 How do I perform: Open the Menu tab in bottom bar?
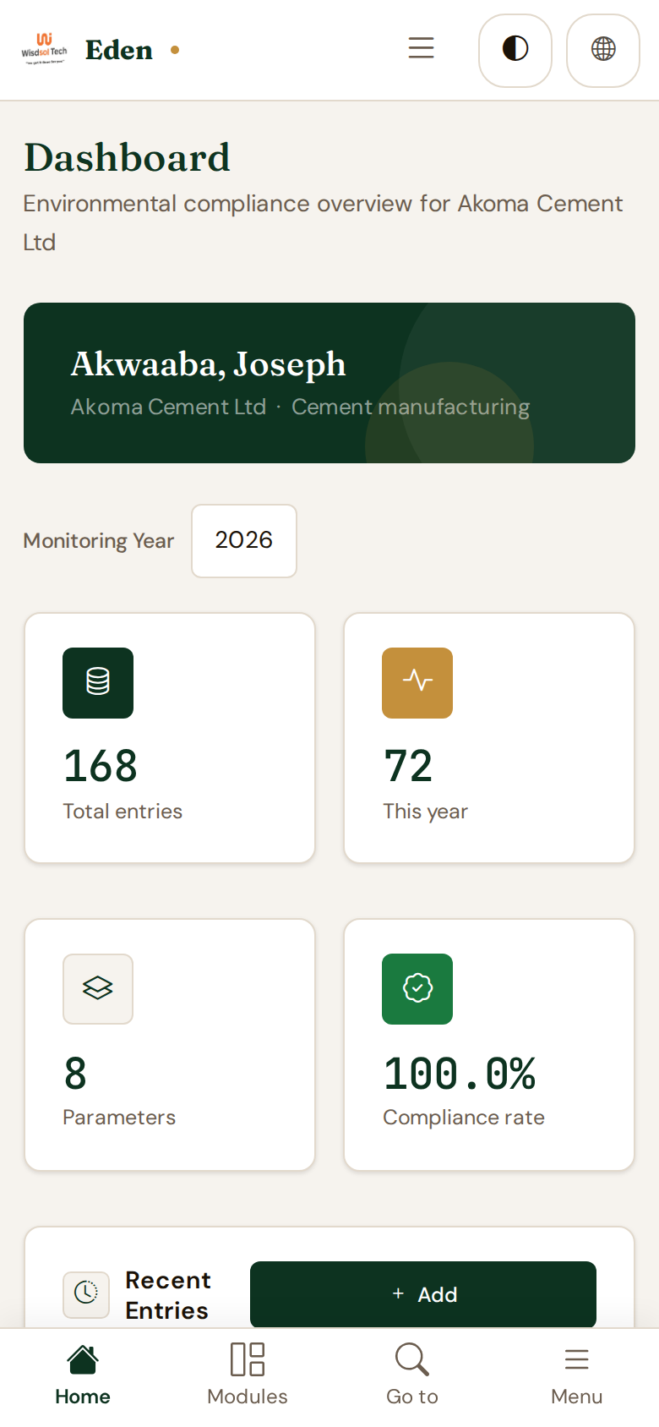point(577,1375)
